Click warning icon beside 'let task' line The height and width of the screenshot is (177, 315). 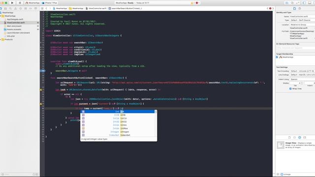point(41,89)
